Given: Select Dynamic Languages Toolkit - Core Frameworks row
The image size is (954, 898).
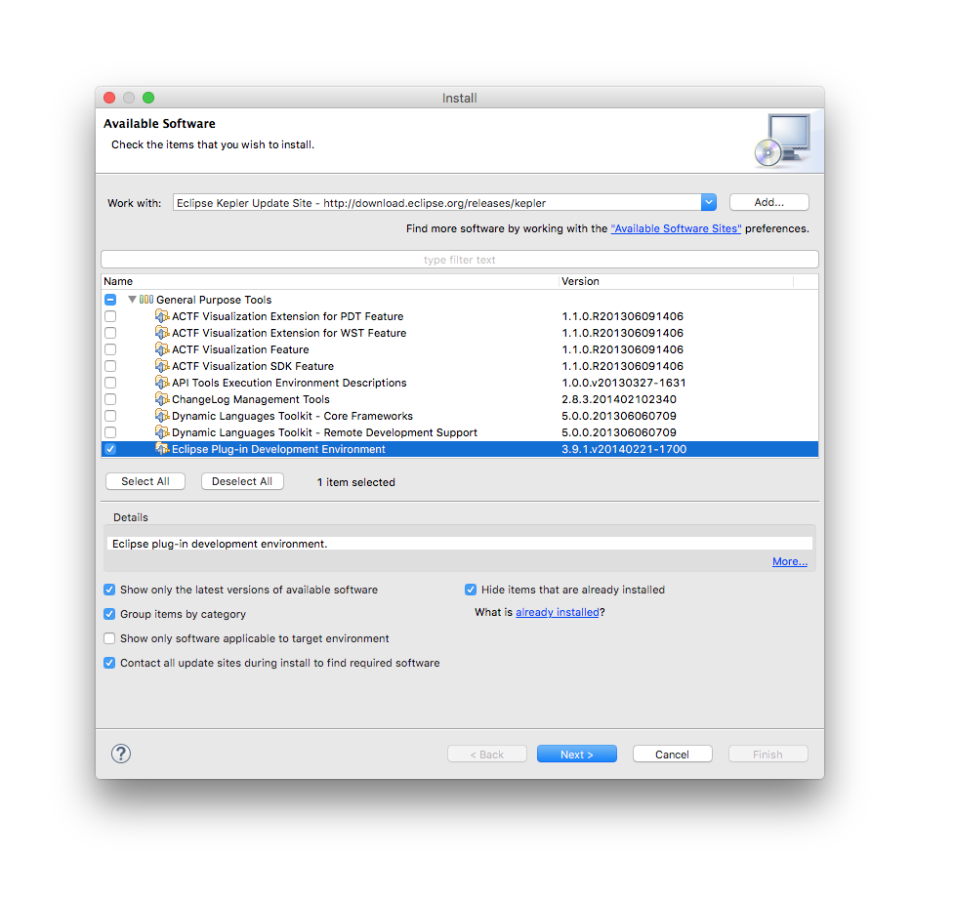Looking at the screenshot, I should point(460,416).
